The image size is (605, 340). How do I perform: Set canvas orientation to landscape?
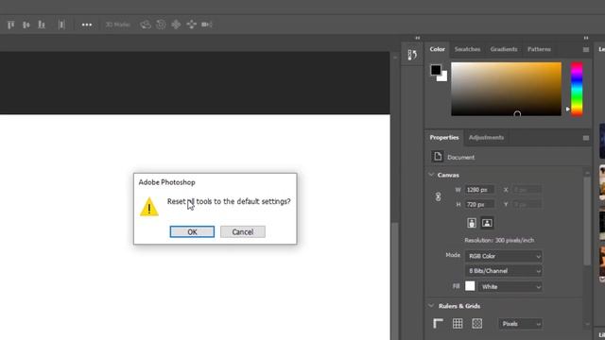click(x=487, y=223)
